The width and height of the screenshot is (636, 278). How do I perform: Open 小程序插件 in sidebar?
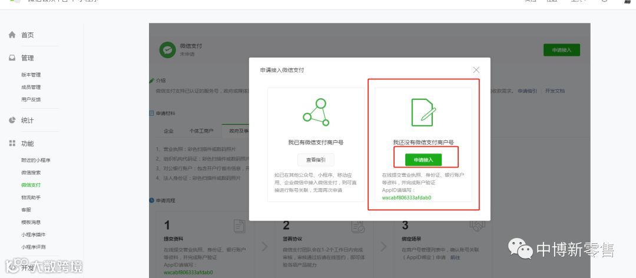[33, 235]
